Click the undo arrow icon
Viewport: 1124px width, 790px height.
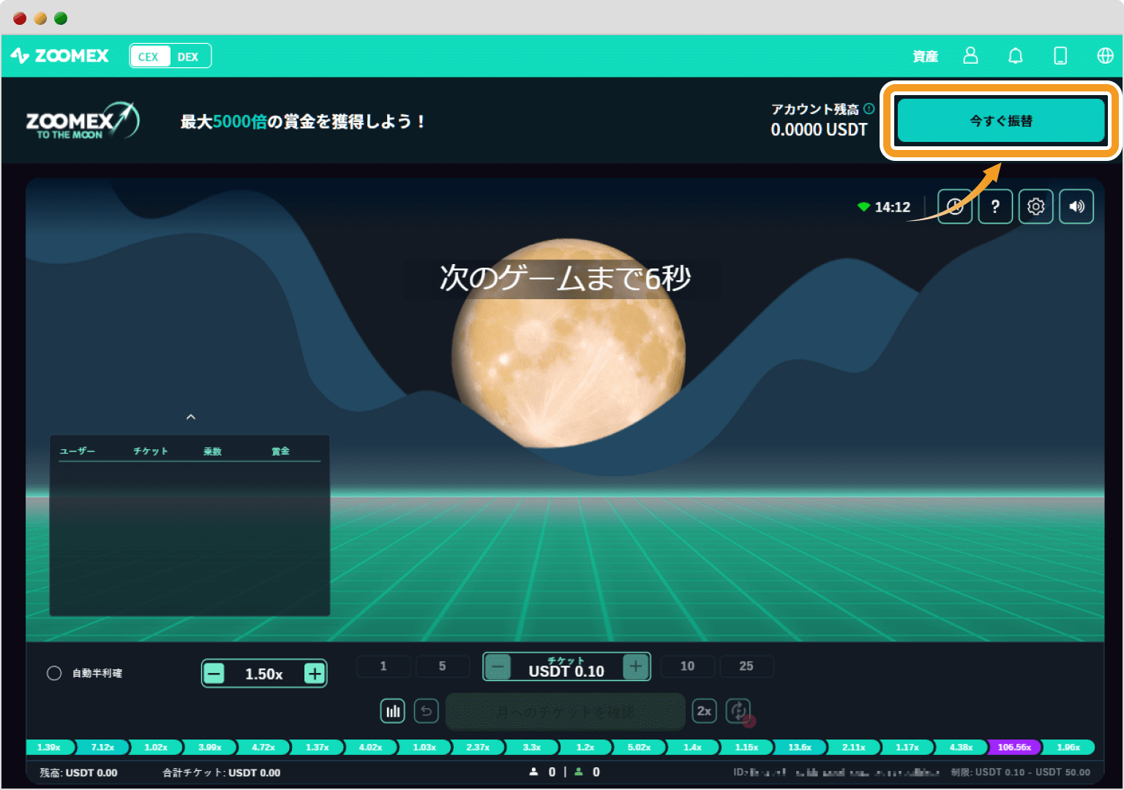427,710
